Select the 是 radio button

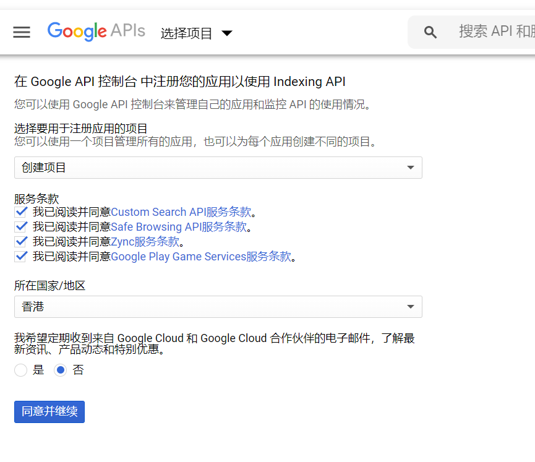pyautogui.click(x=21, y=370)
